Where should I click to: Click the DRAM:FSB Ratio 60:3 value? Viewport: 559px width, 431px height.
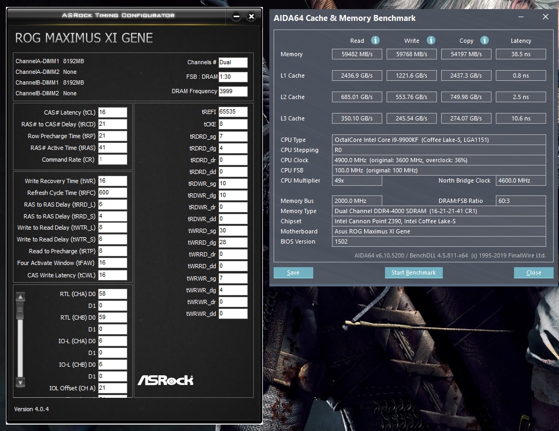click(x=521, y=201)
